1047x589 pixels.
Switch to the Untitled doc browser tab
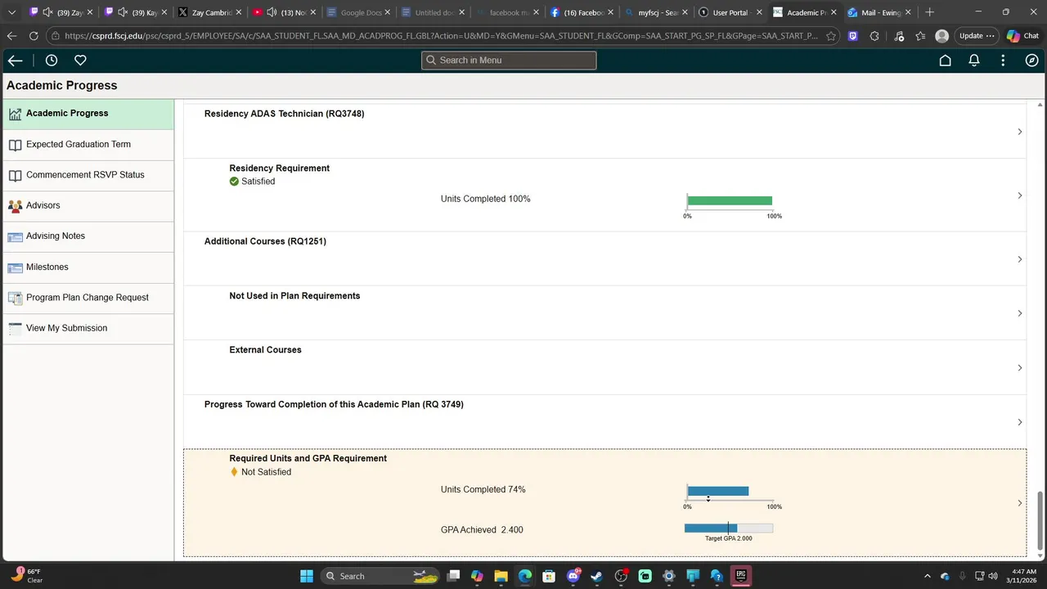point(431,12)
